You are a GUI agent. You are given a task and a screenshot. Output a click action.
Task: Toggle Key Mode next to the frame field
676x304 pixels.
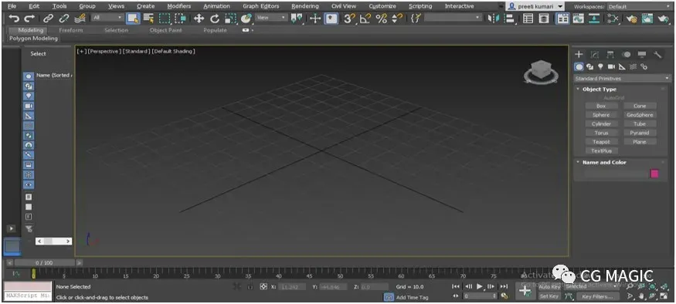click(x=456, y=296)
